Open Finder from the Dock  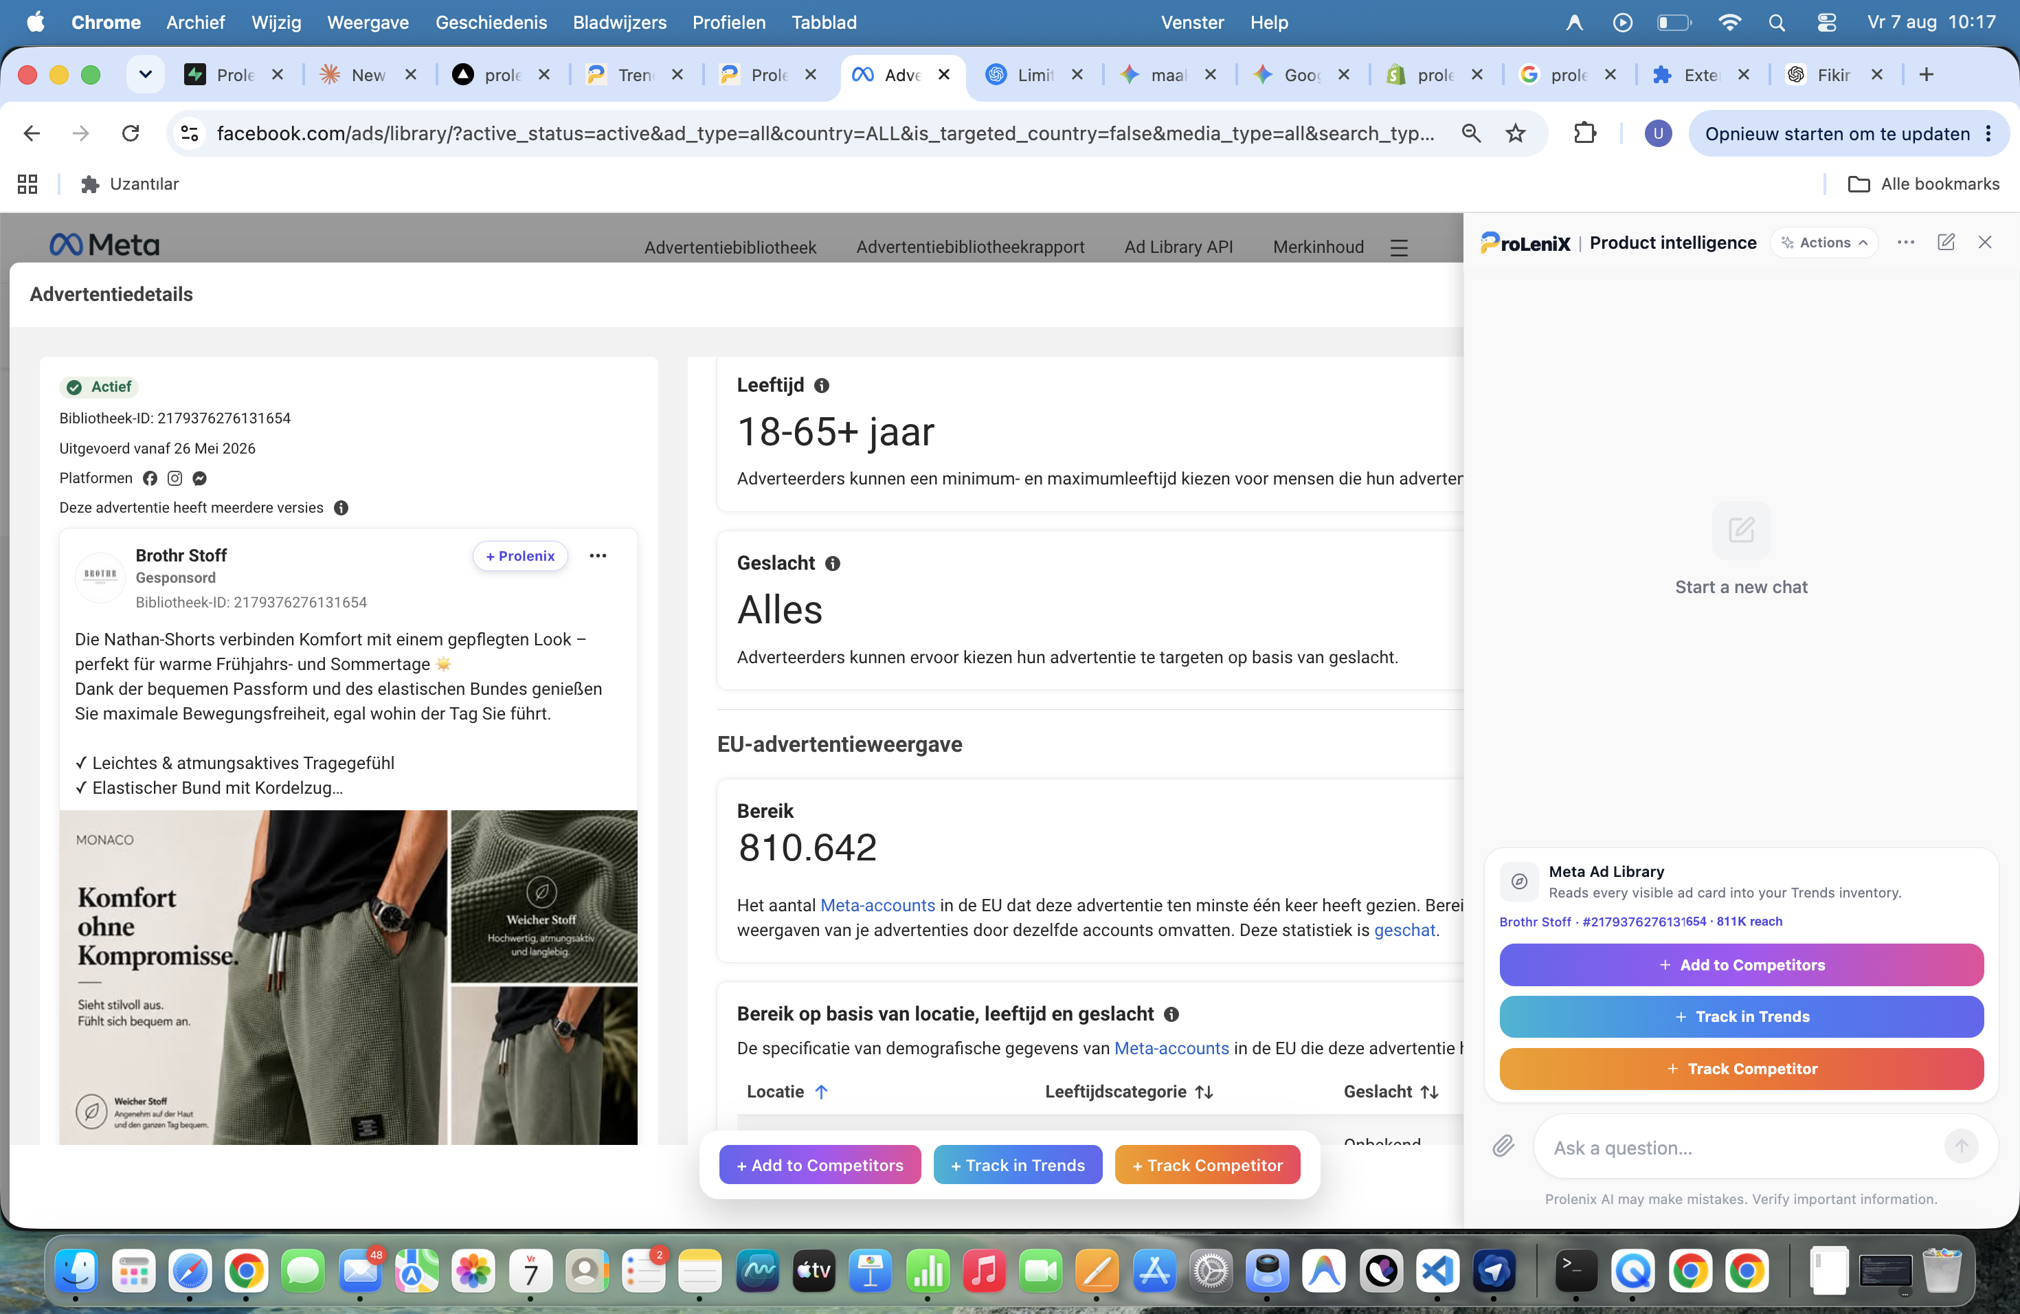(x=76, y=1271)
